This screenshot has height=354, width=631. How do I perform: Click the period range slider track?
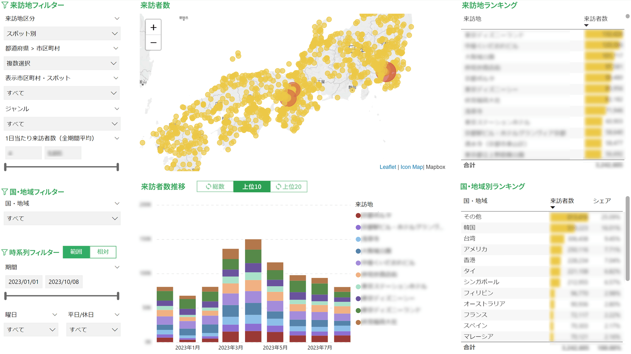tap(62, 296)
